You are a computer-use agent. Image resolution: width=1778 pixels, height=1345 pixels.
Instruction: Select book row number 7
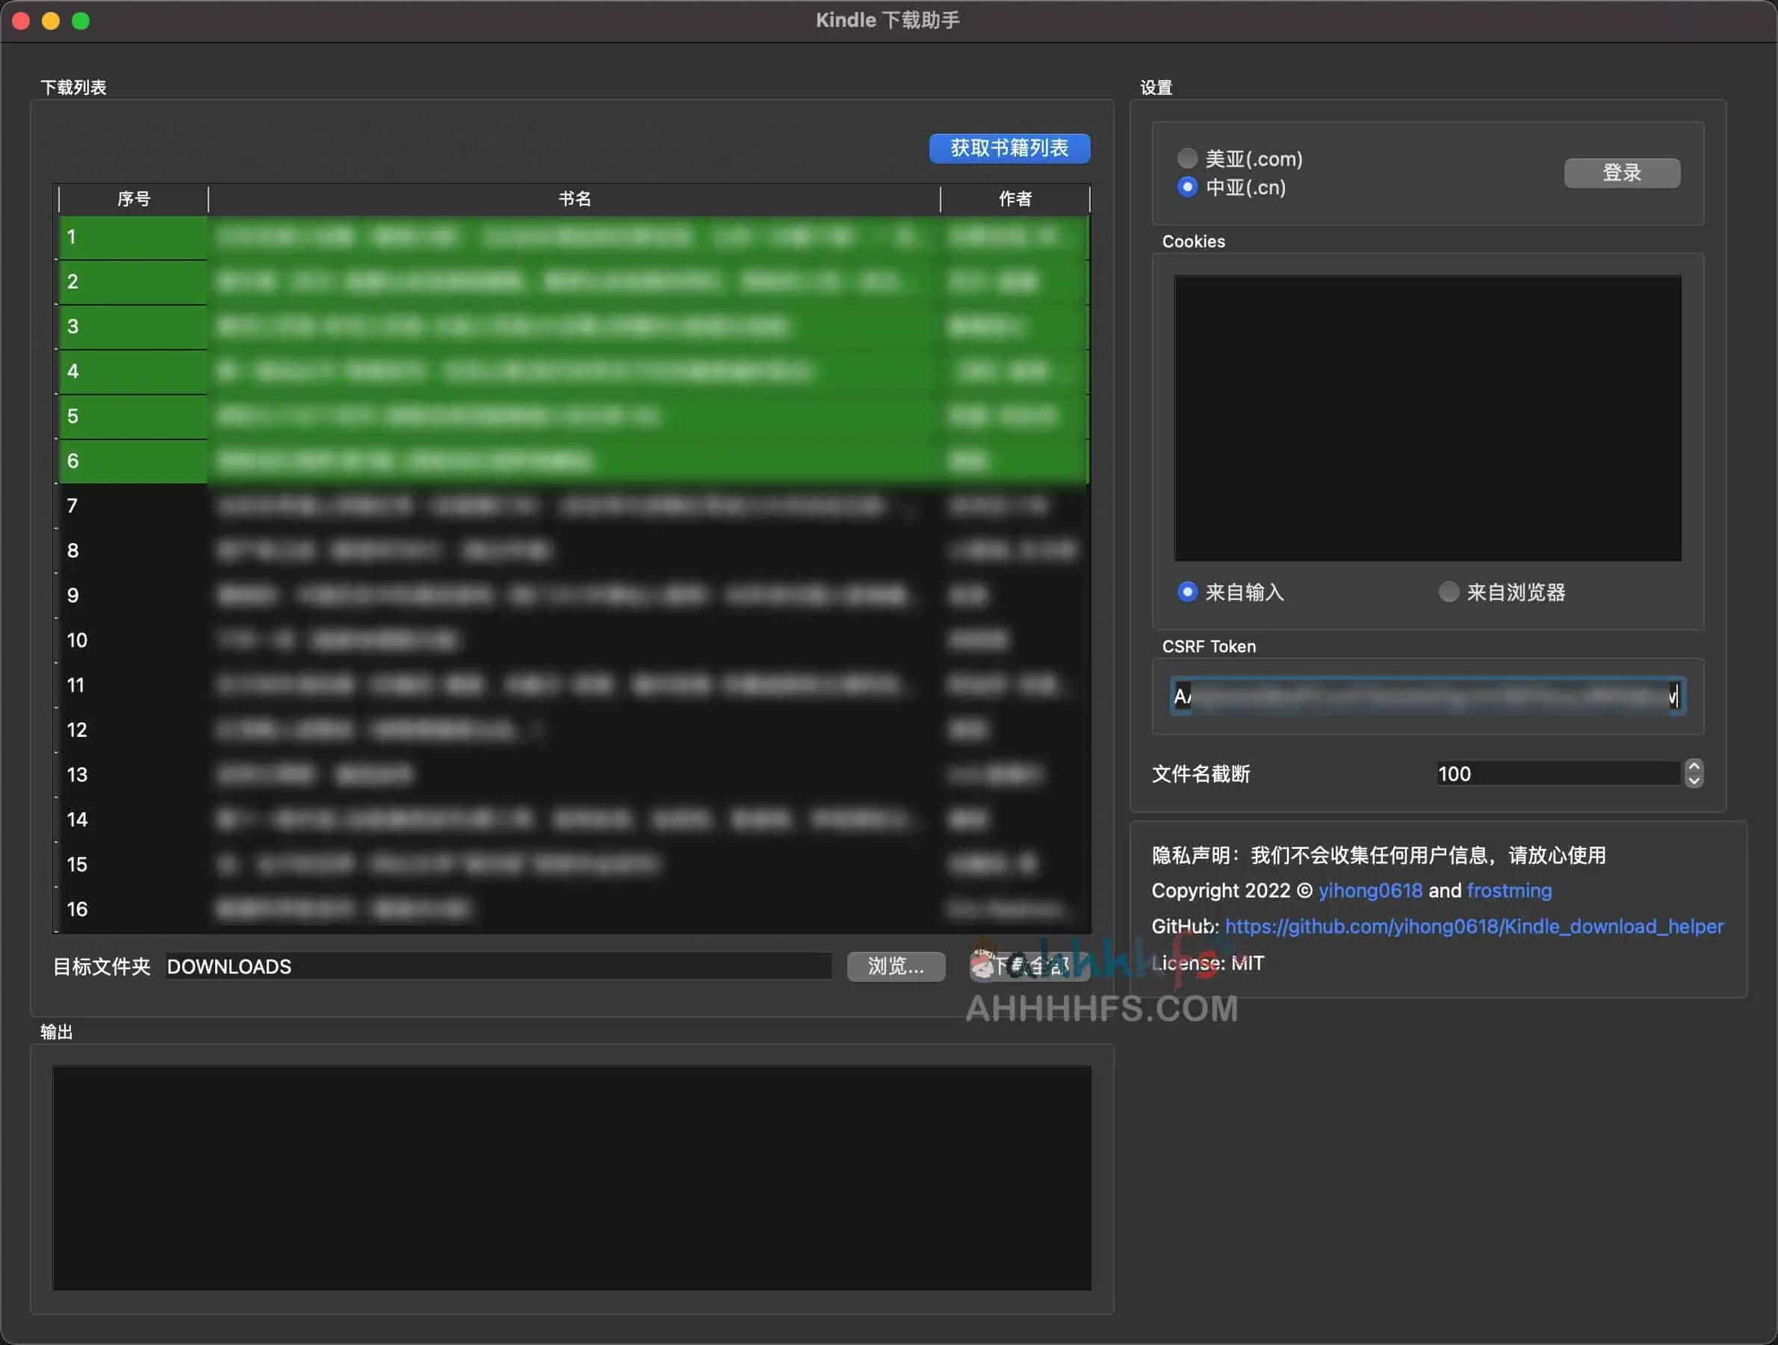[x=563, y=506]
